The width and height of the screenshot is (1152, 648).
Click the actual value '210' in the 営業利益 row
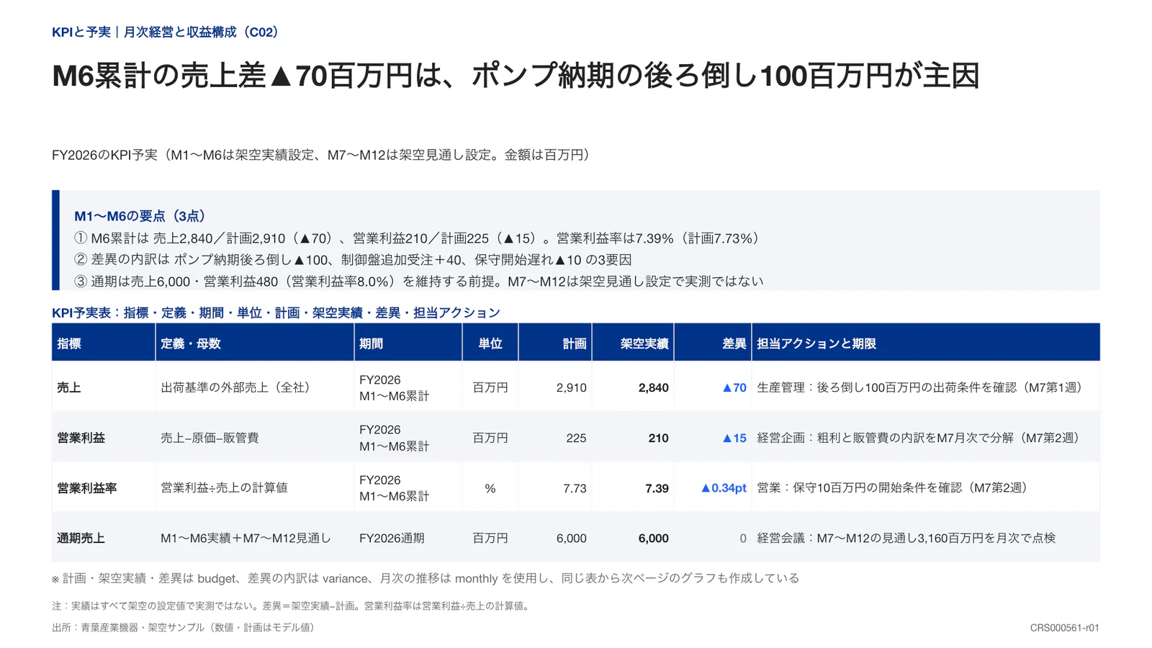658,438
